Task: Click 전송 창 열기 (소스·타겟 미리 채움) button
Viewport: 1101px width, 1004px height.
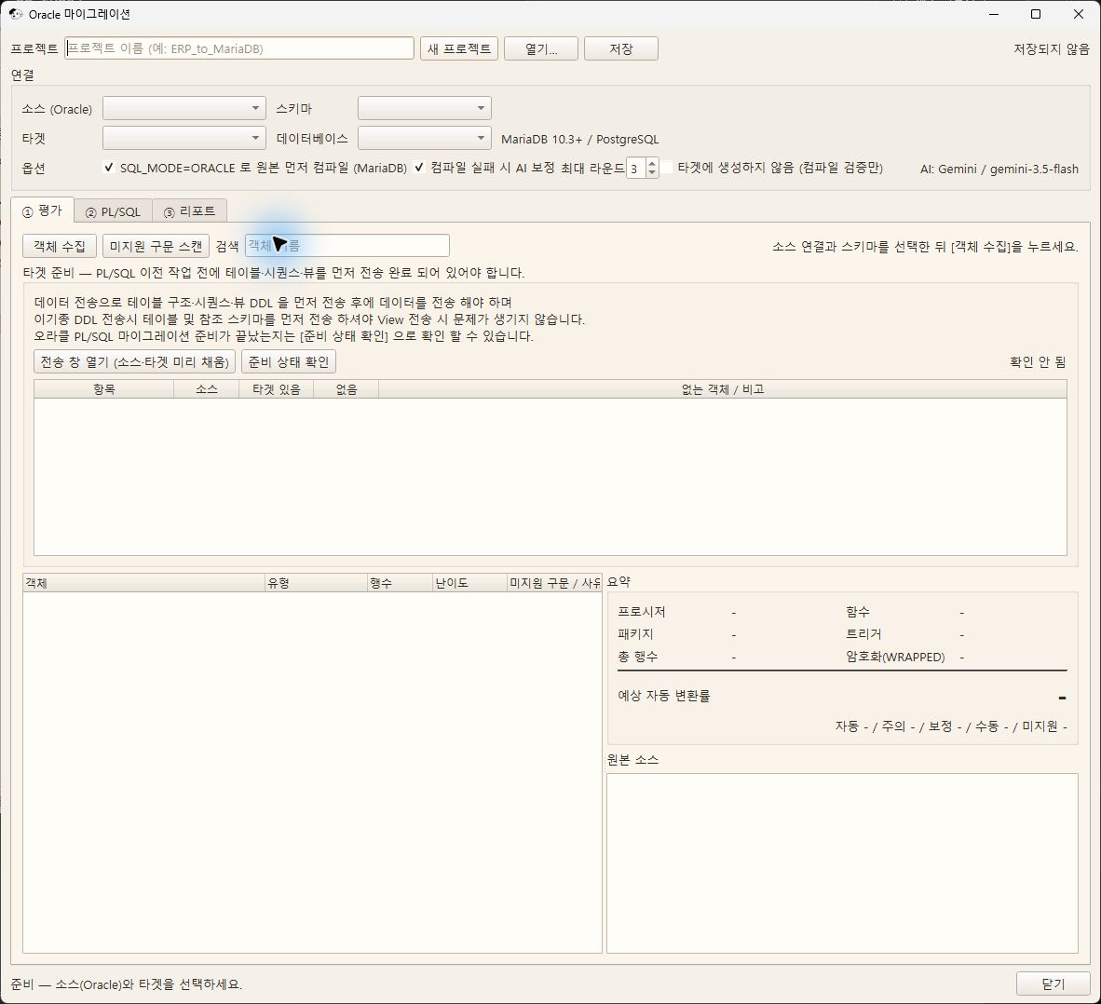Action: coord(135,361)
